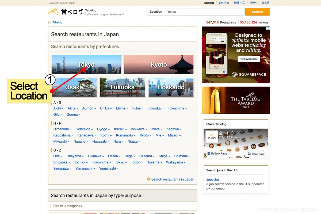This screenshot has width=321, height=214.
Task: Open the Kyoto prefecture banner
Action: point(159,64)
